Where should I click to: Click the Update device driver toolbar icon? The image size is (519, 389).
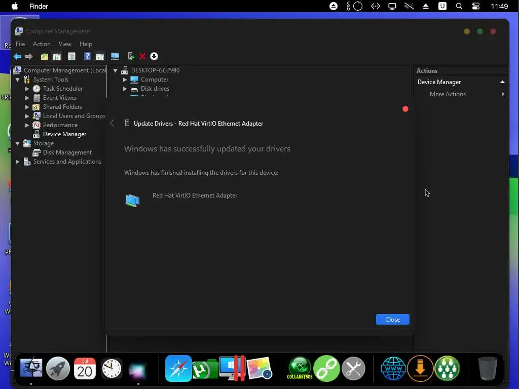(x=131, y=57)
